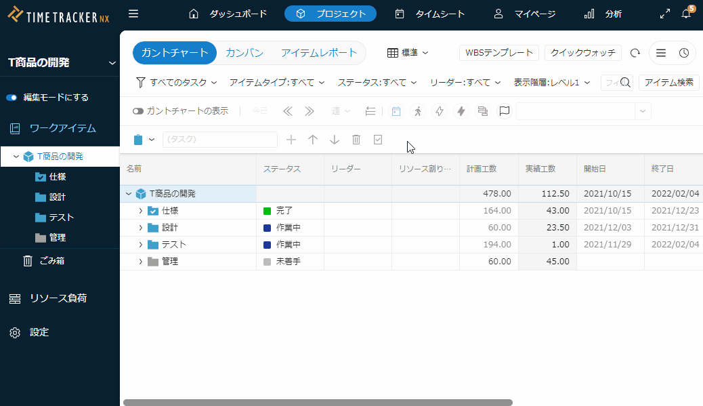The image size is (703, 406).
Task: Click the WBSテンプレート button
Action: 498,53
